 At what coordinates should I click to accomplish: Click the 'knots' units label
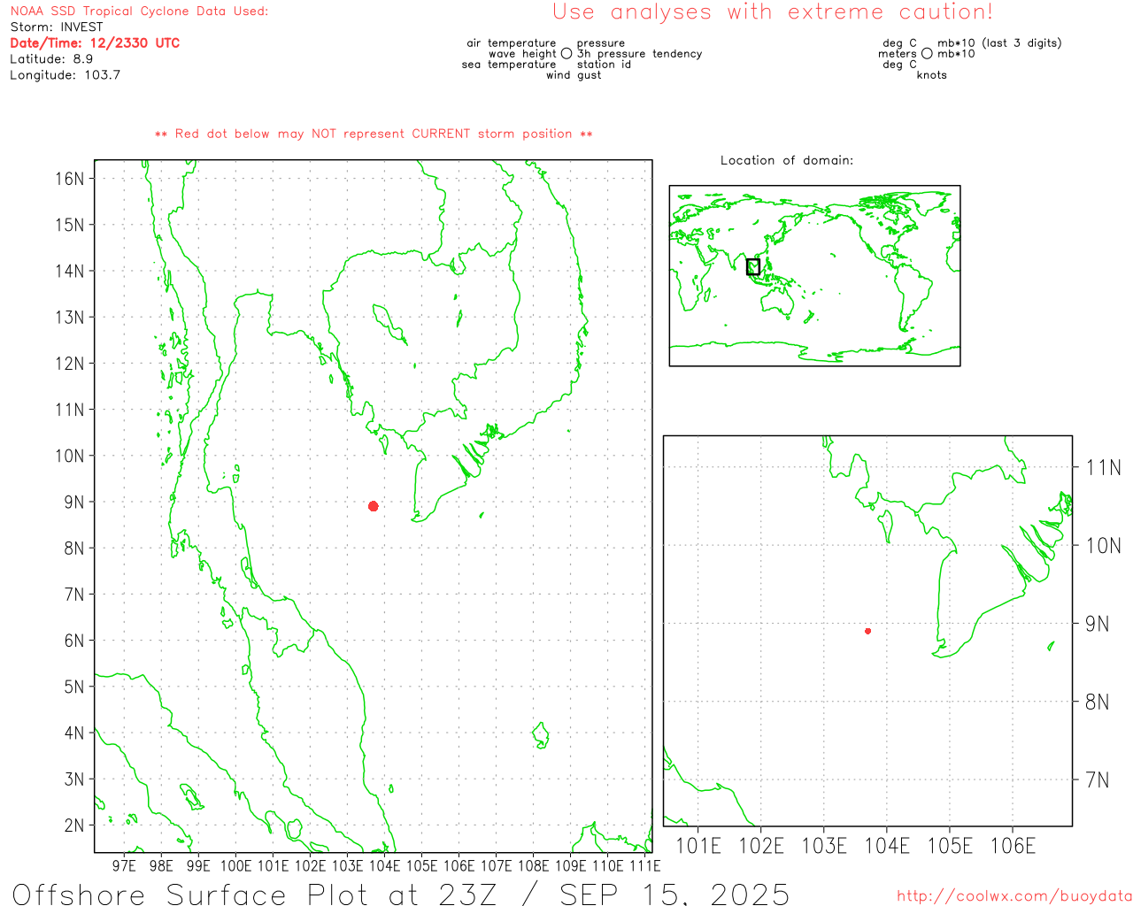pyautogui.click(x=932, y=75)
